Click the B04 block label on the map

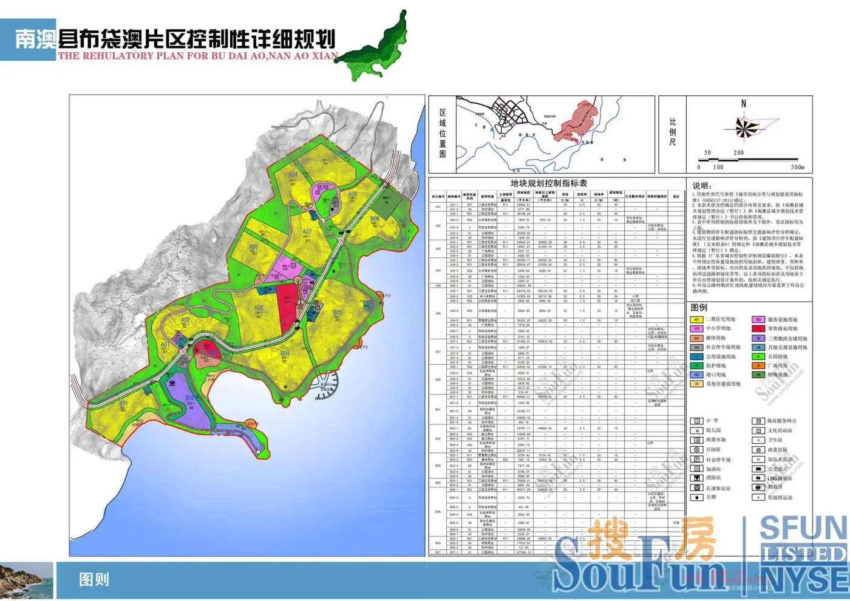click(285, 353)
